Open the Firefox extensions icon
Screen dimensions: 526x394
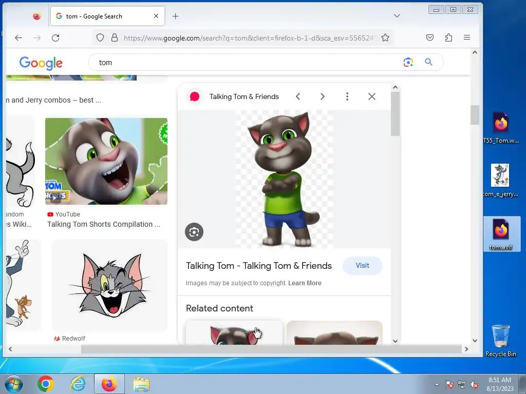(448, 37)
